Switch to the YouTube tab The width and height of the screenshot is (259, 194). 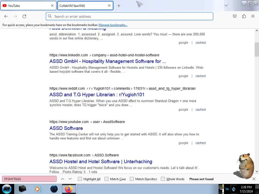point(28,6)
